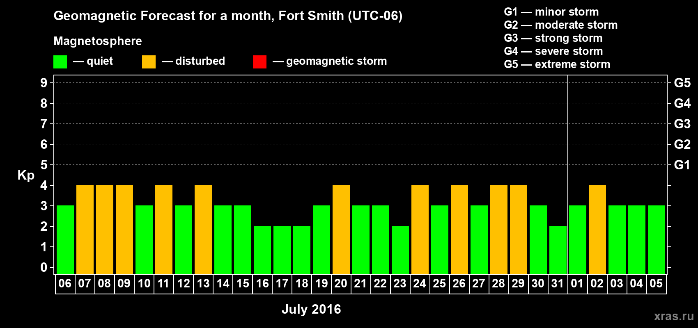This screenshot has width=698, height=328.
Task: Click the green bar above date 10
Action: [144, 240]
